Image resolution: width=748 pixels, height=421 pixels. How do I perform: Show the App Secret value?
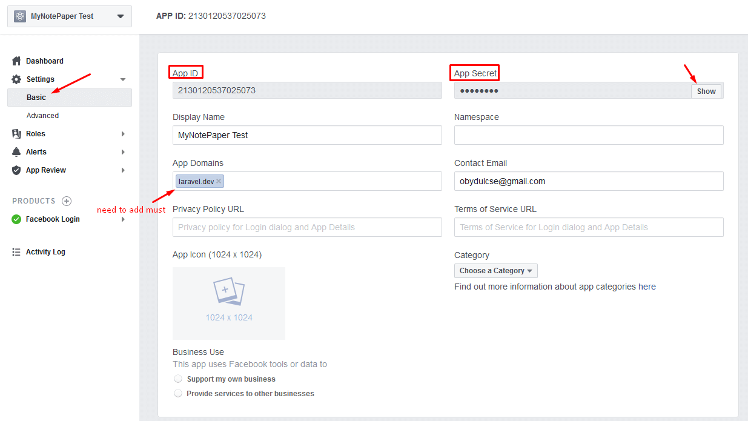(x=706, y=91)
